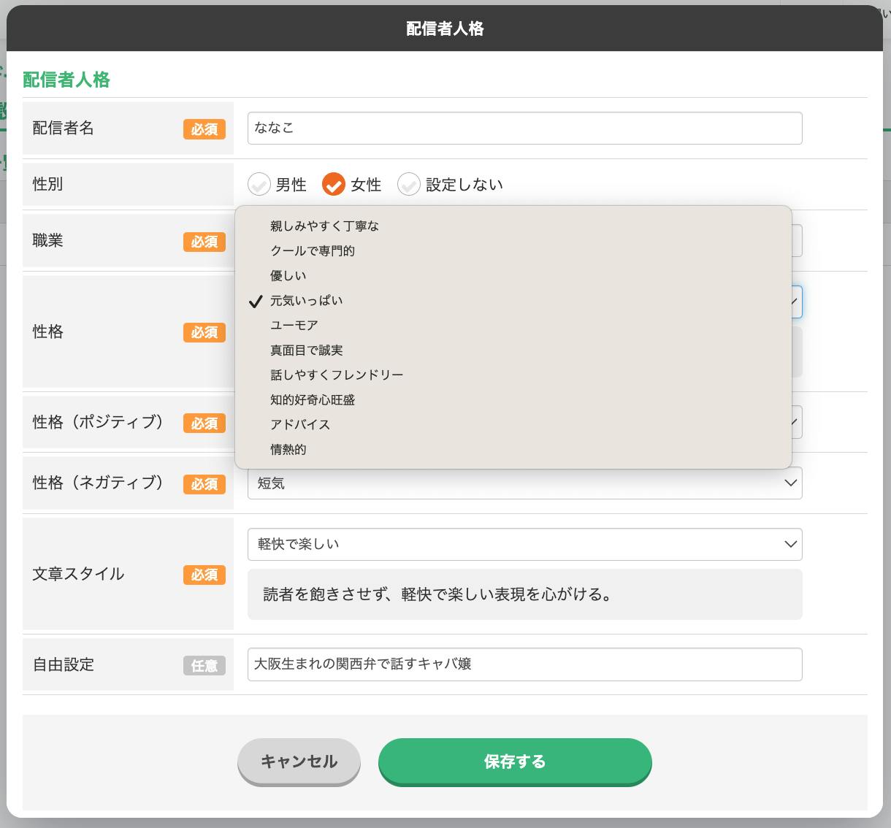Select the 女性 radio button
The height and width of the screenshot is (828, 891).
click(x=334, y=185)
